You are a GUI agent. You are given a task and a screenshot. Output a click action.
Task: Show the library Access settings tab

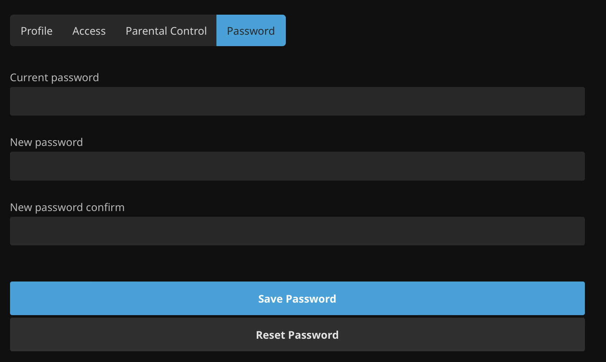(x=89, y=31)
